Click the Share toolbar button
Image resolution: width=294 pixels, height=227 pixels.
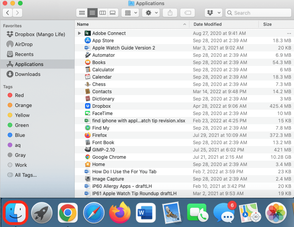point(169,13)
